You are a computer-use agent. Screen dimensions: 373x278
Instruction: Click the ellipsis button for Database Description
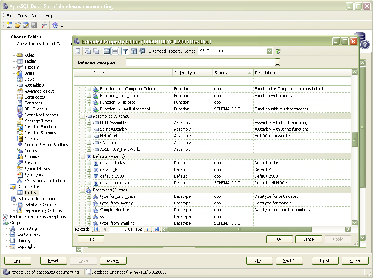pos(278,62)
